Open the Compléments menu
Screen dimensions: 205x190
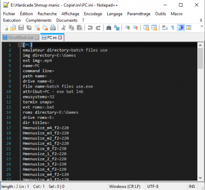point(38,20)
